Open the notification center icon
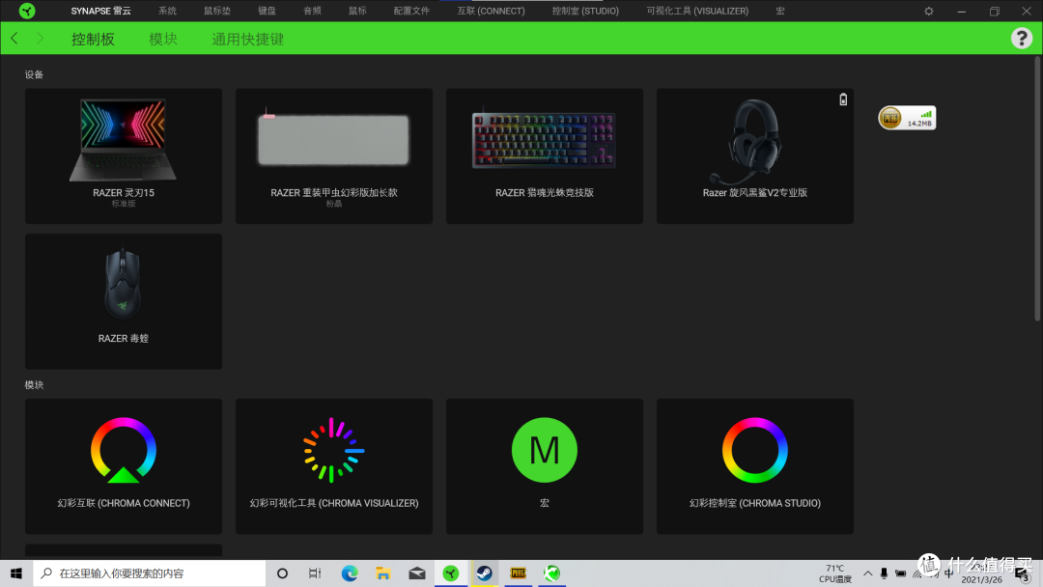The width and height of the screenshot is (1043, 587). tap(1023, 573)
